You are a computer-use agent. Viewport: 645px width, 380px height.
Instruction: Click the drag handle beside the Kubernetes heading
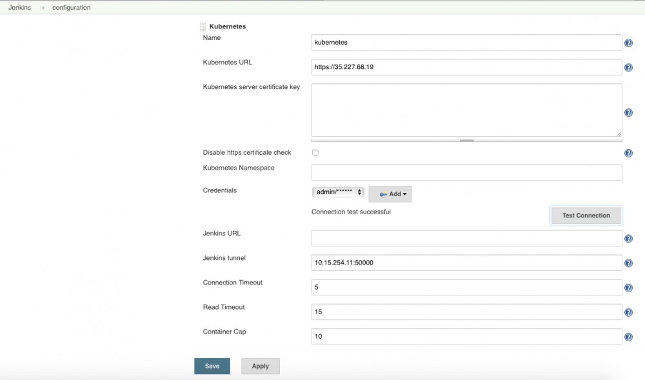203,26
